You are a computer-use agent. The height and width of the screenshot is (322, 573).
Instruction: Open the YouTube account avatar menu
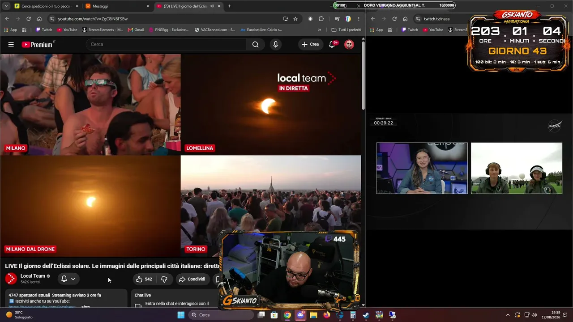349,44
